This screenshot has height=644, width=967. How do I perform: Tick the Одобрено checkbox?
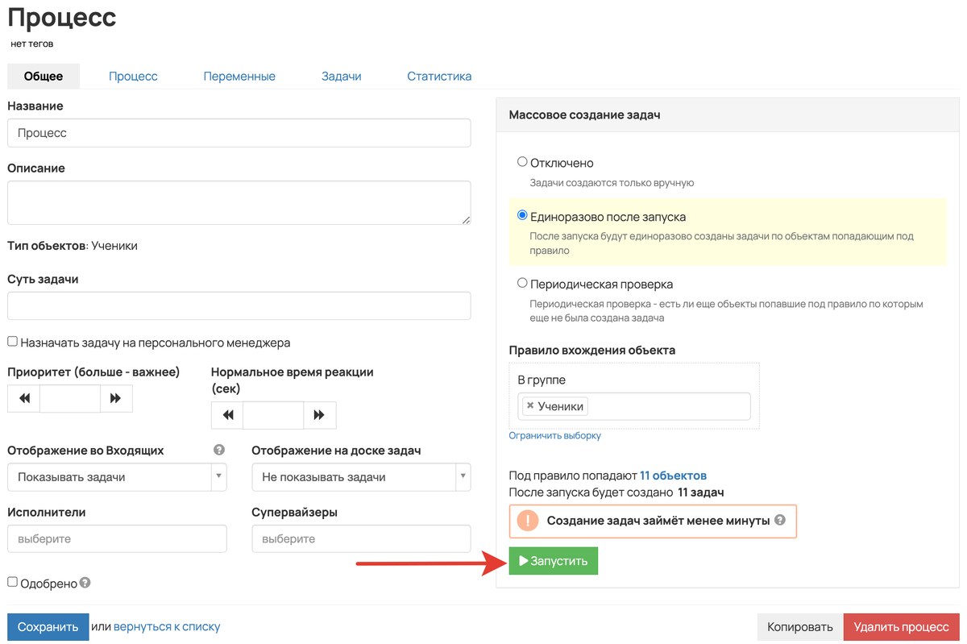(12, 582)
